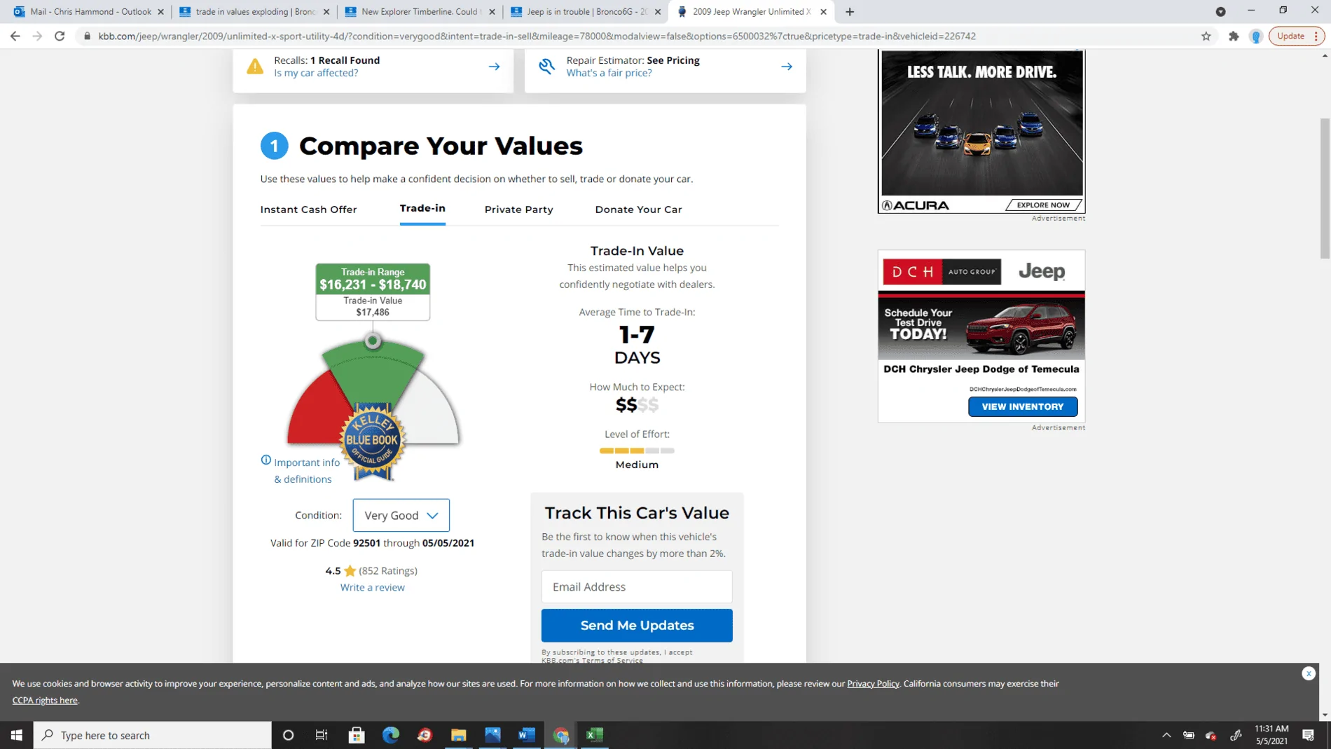The height and width of the screenshot is (749, 1331).
Task: Click the info icon beside Important info
Action: [265, 460]
